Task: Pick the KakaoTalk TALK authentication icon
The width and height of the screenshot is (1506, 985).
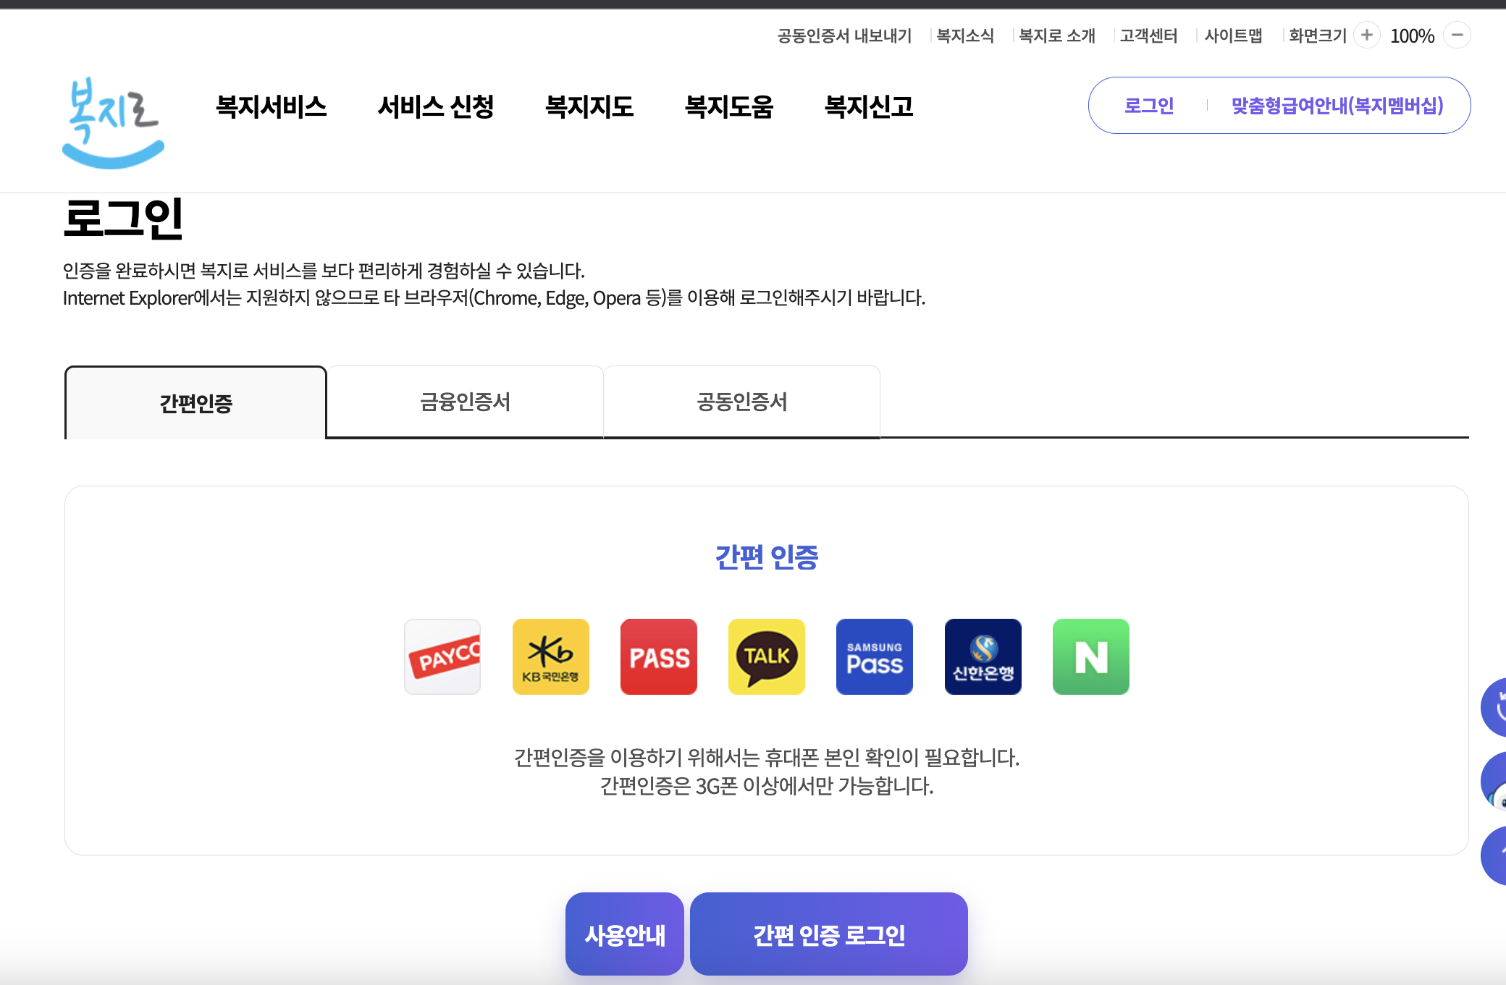Action: point(767,656)
